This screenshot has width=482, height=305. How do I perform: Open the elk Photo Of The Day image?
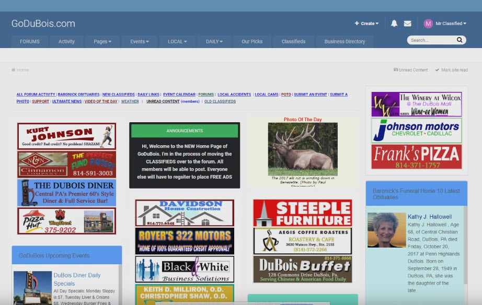303,149
